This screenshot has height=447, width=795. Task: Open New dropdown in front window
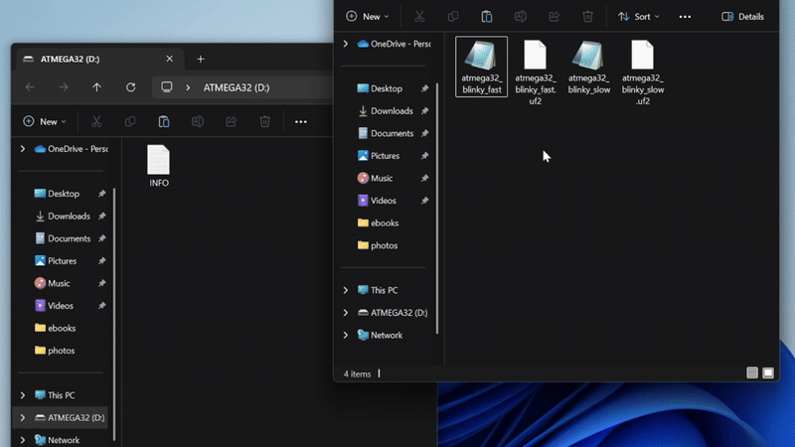click(368, 17)
